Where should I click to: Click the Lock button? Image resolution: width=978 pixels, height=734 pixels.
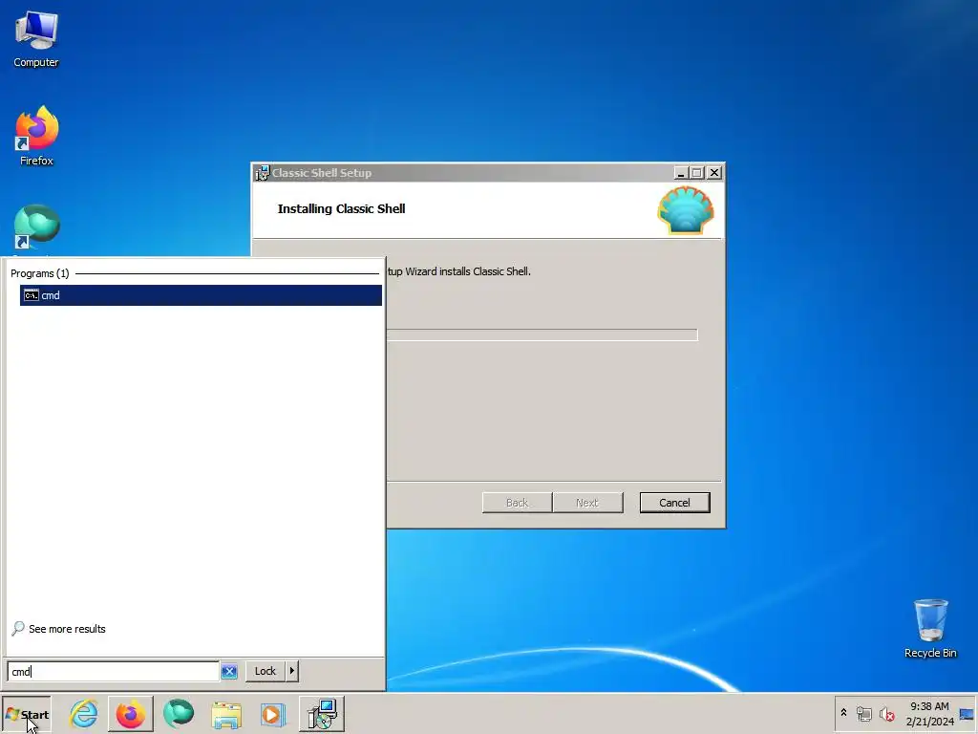point(266,671)
